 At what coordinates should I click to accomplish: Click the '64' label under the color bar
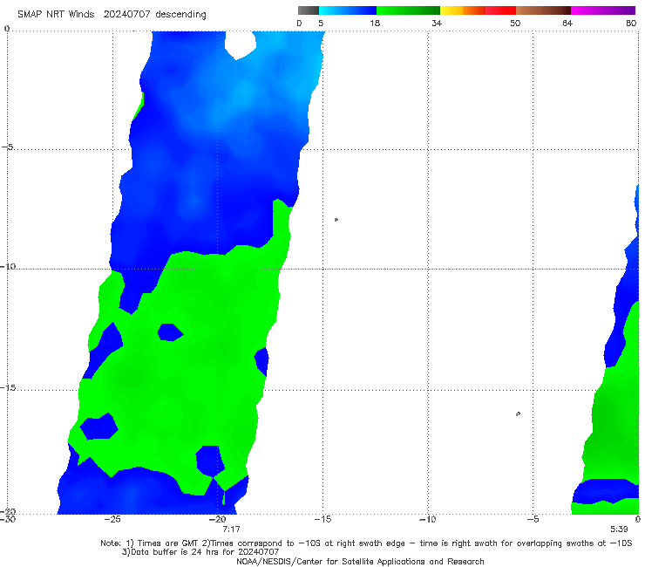[567, 24]
